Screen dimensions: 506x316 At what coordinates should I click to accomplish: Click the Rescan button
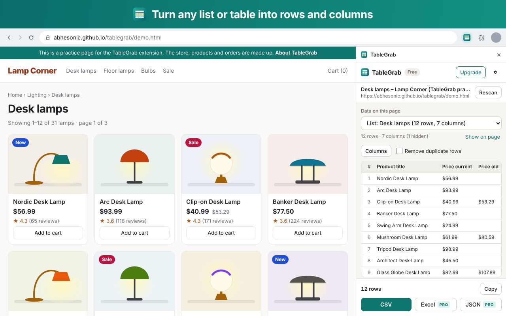pyautogui.click(x=488, y=92)
